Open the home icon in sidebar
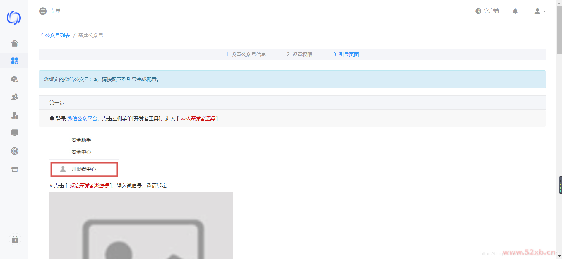The image size is (562, 259). pyautogui.click(x=15, y=43)
